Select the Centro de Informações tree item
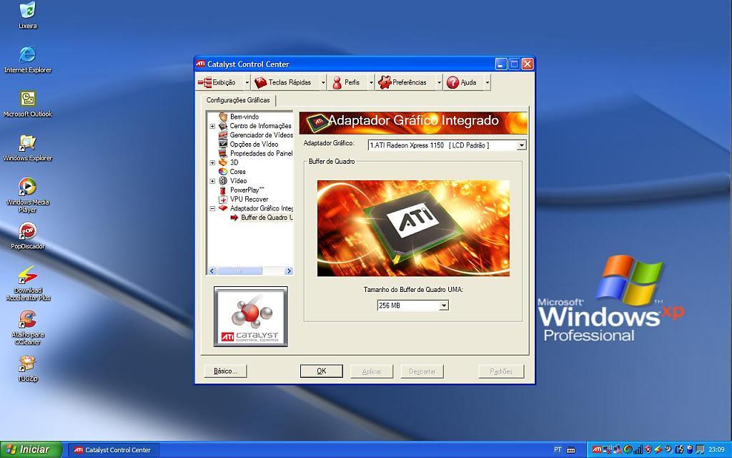 260,126
